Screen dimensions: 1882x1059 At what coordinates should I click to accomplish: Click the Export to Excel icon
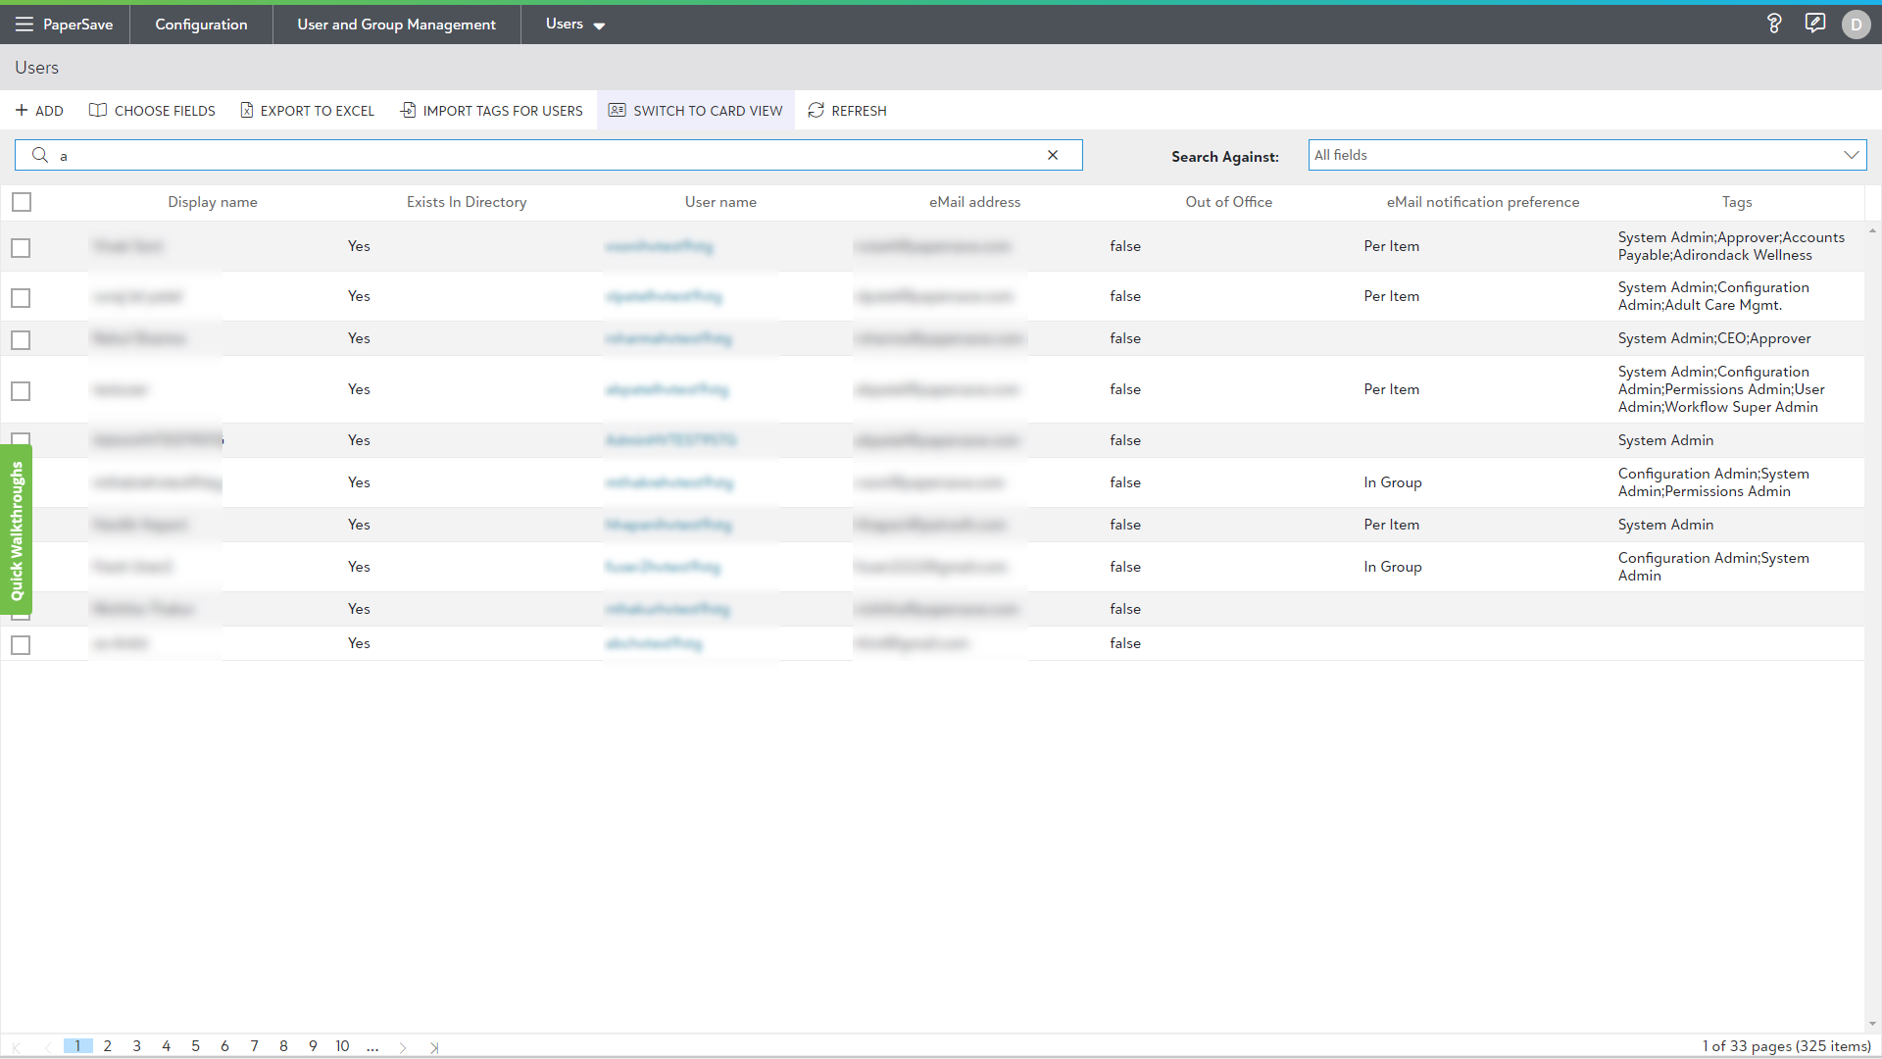pos(247,111)
